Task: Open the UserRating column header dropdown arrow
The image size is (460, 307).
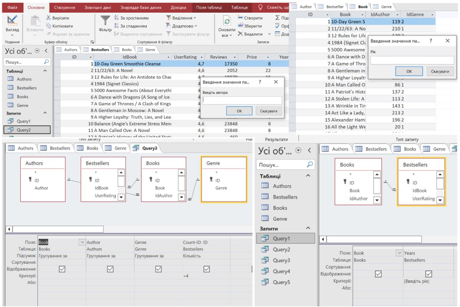Action: coord(202,57)
